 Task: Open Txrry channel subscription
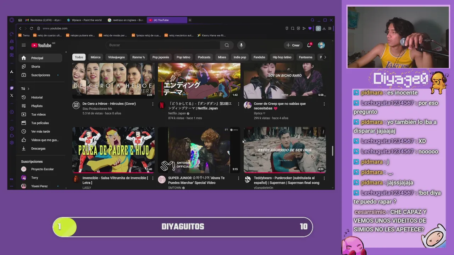coord(40,178)
